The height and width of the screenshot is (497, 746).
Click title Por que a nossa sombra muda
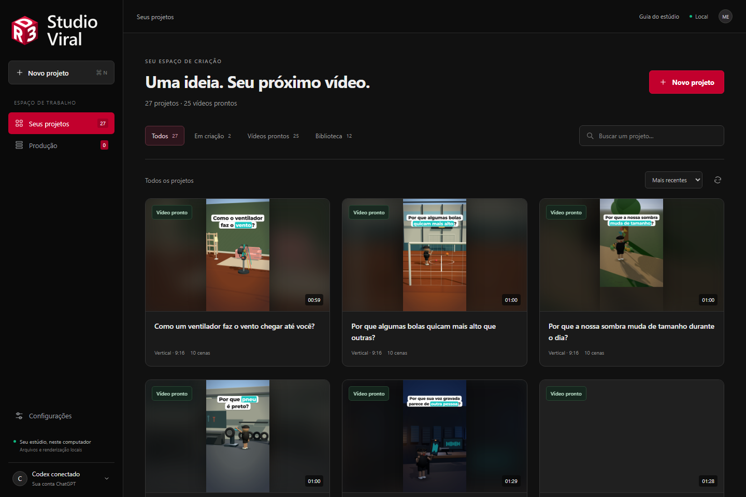[x=631, y=332]
